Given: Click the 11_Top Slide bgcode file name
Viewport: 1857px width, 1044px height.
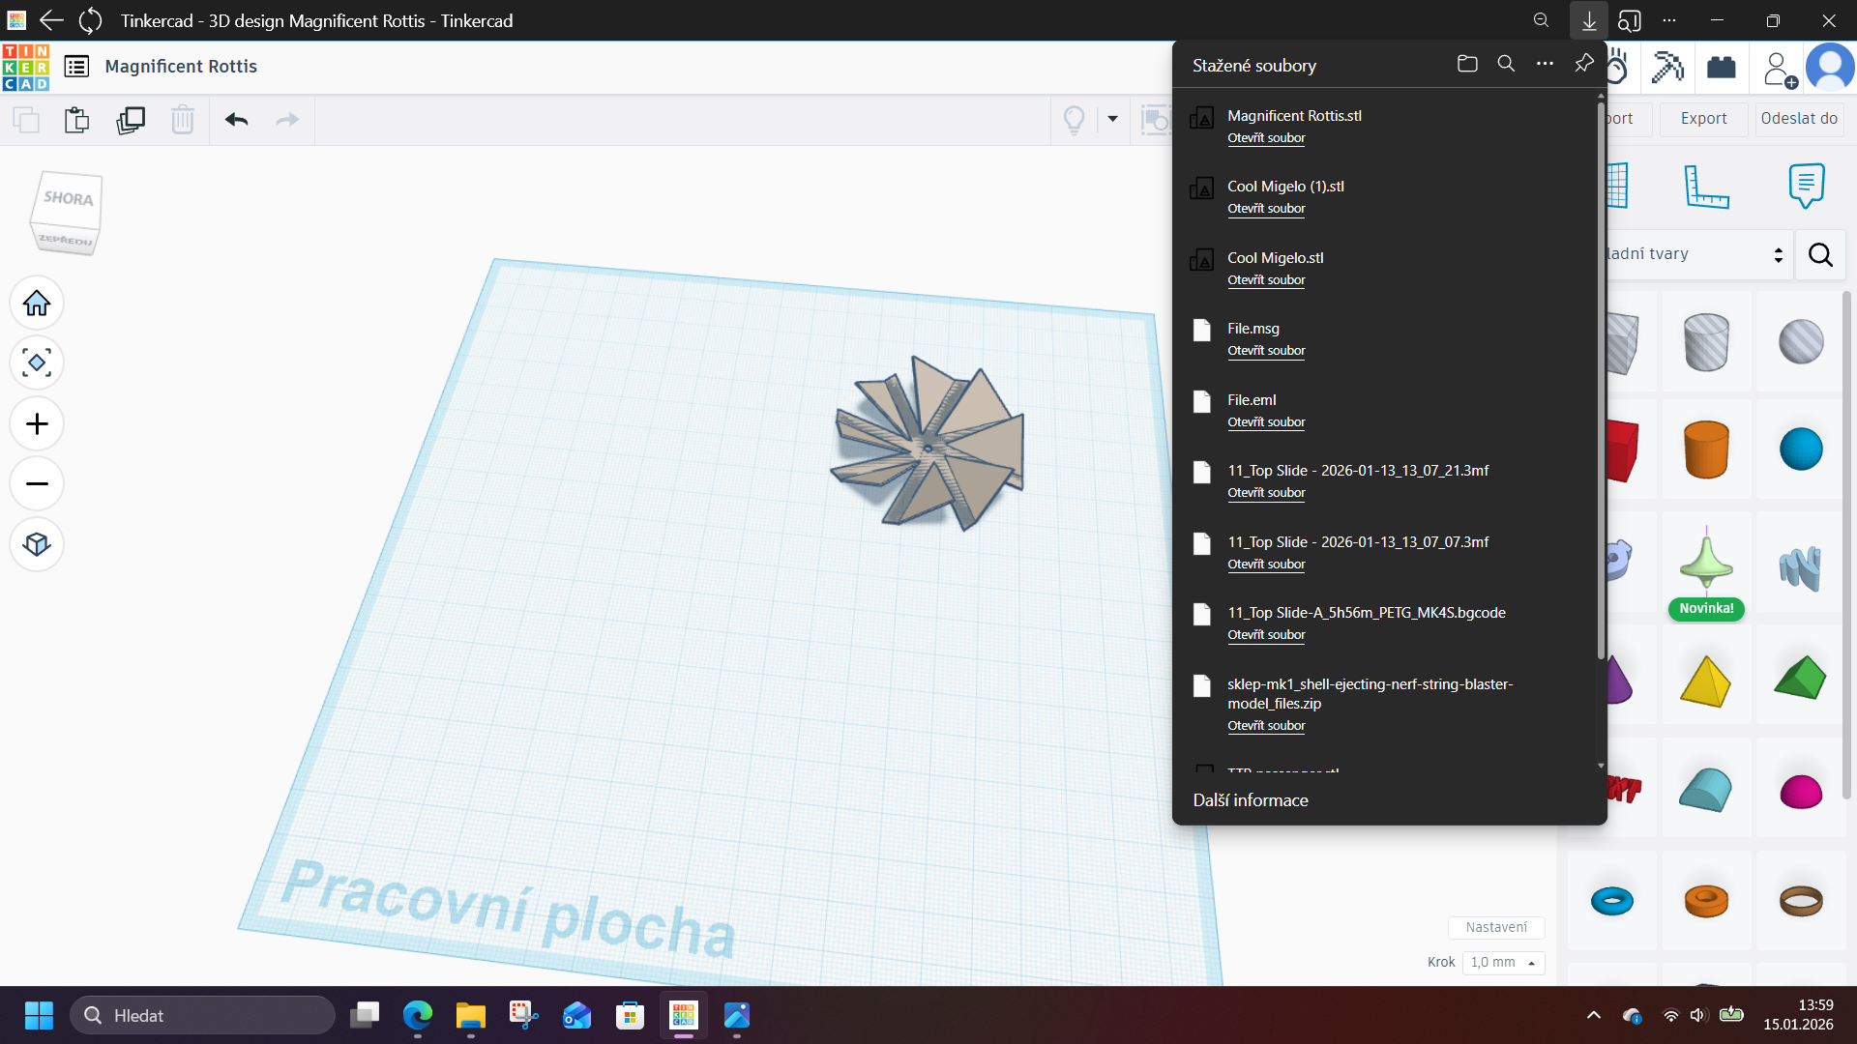Looking at the screenshot, I should [x=1367, y=613].
